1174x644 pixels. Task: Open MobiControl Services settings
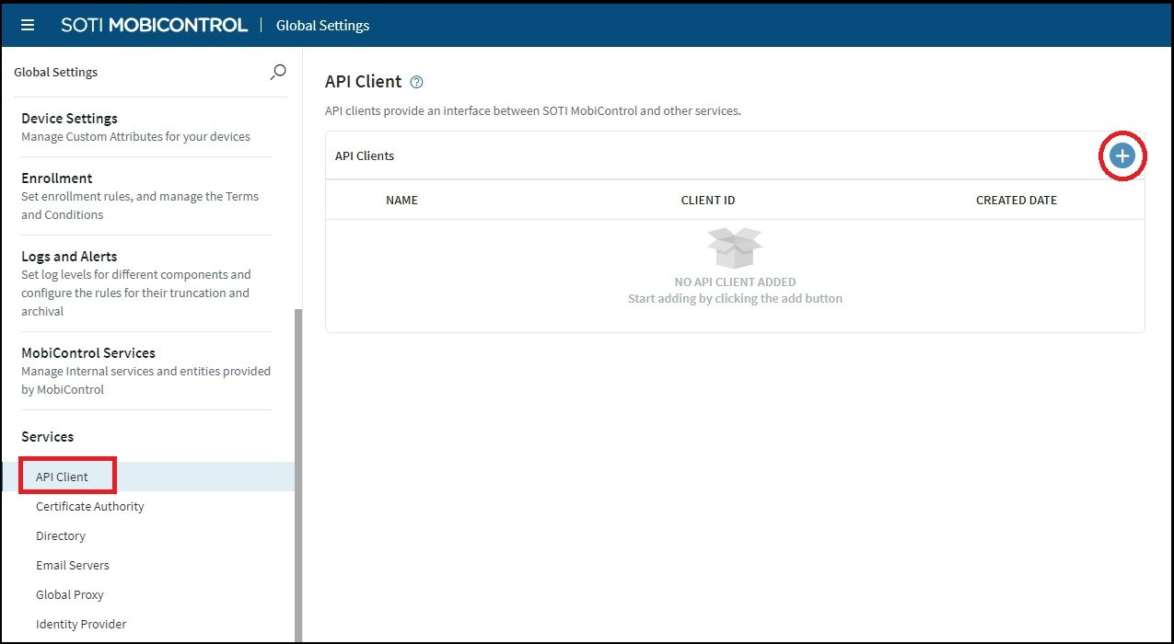[x=87, y=352]
